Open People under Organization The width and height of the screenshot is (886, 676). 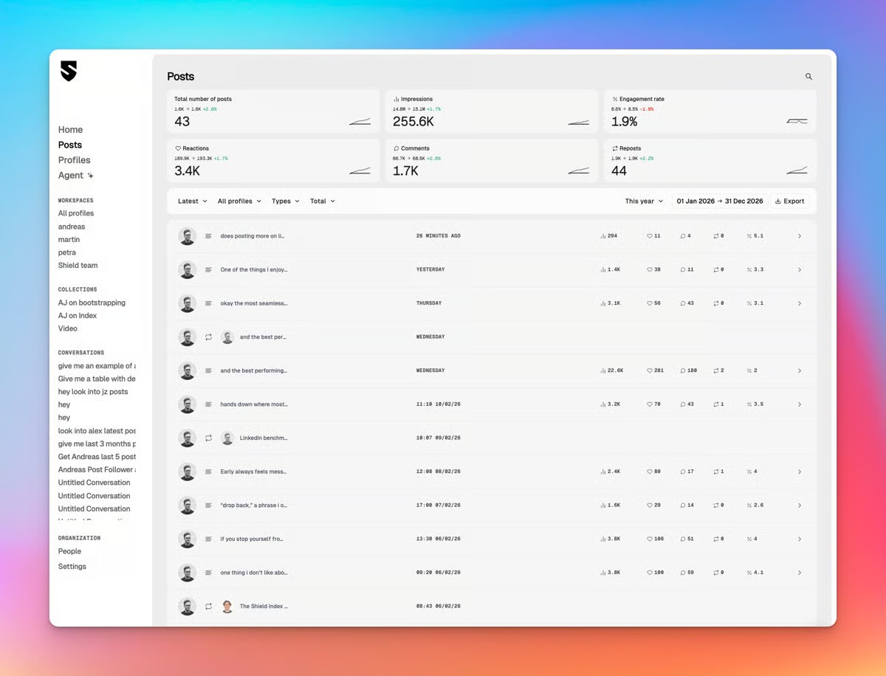70,551
